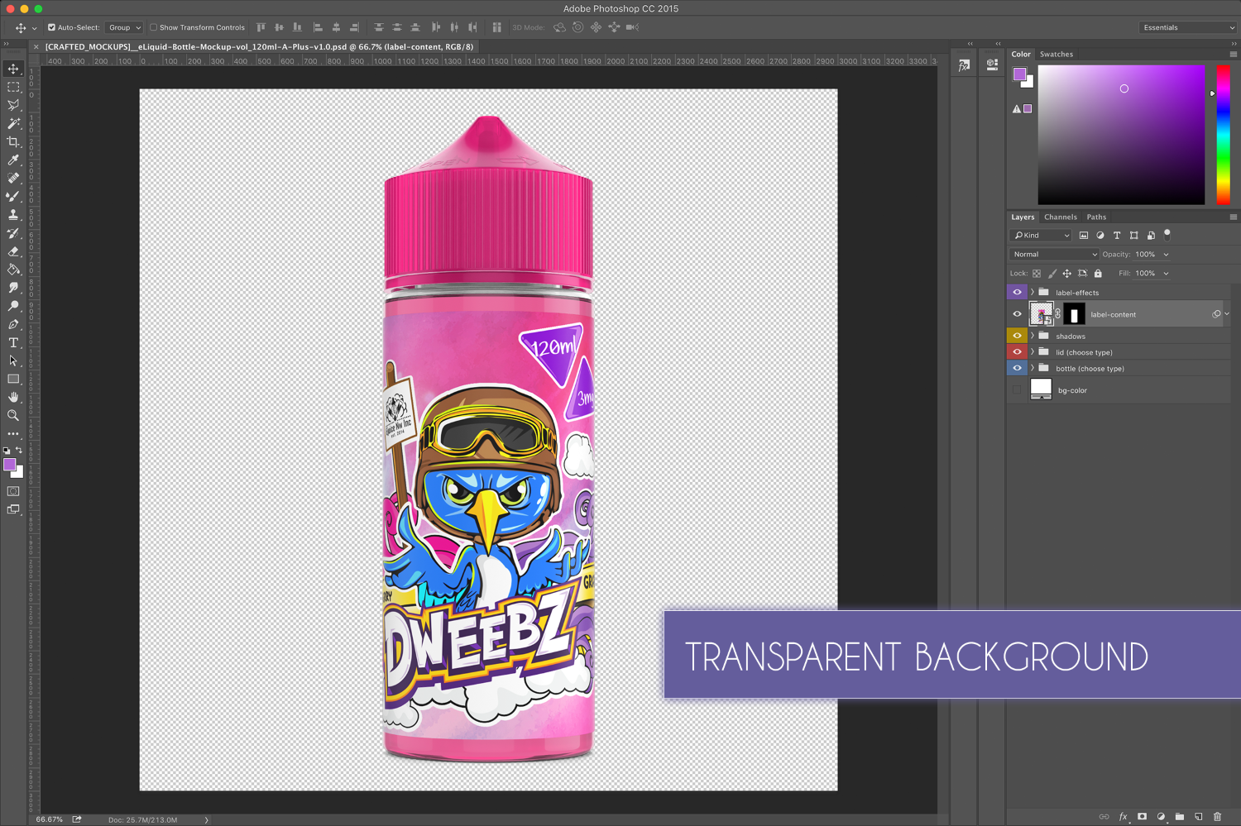1241x826 pixels.
Task: Select the Hand tool
Action: 13,397
